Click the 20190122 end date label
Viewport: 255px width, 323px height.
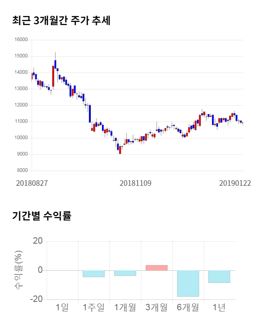235,183
